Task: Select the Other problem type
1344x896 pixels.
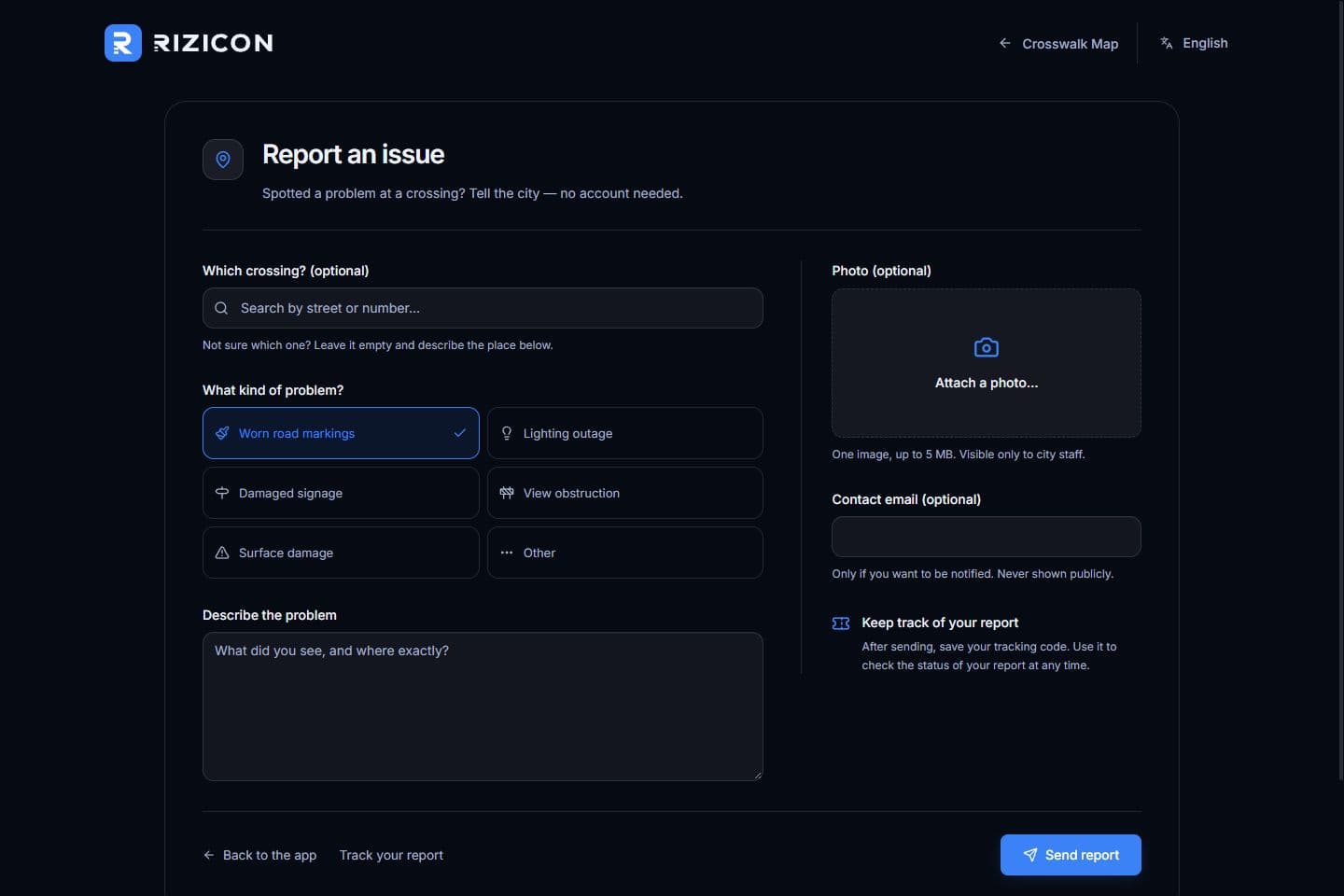Action: tap(625, 553)
